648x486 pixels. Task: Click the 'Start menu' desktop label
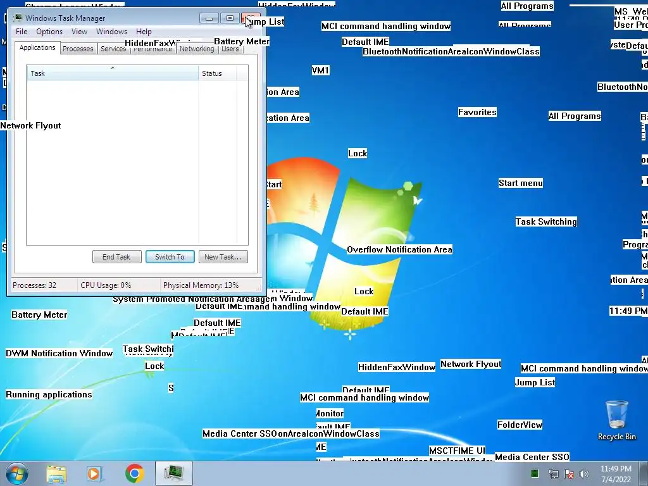pyautogui.click(x=521, y=183)
